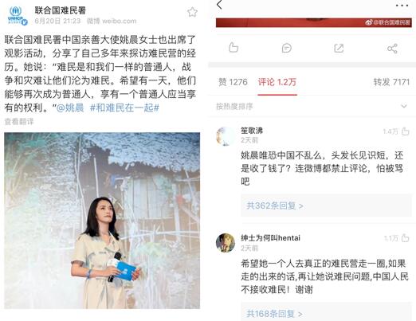
Task: Open the @姚晨 mention link
Action: pyautogui.click(x=70, y=108)
